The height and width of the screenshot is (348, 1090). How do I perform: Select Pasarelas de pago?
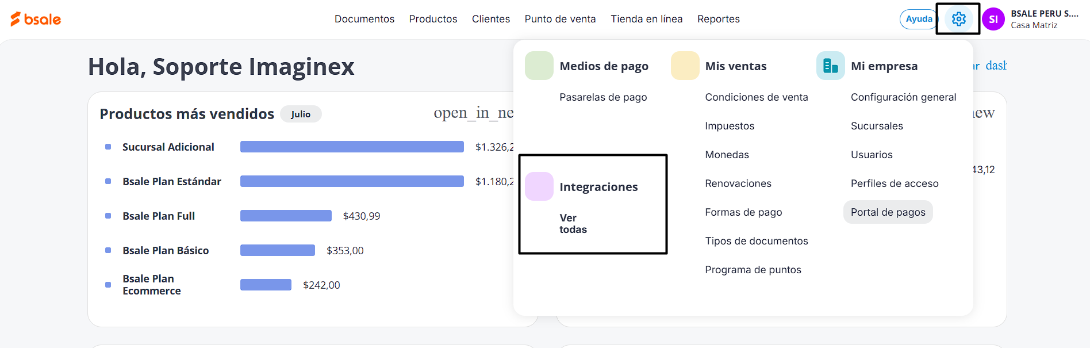603,97
